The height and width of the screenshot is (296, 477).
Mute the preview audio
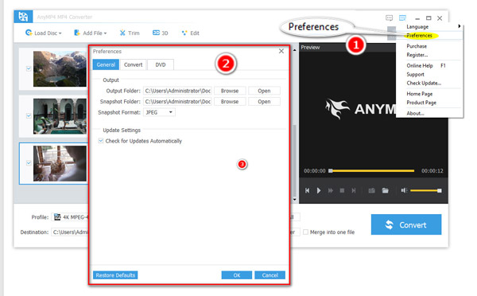point(404,191)
